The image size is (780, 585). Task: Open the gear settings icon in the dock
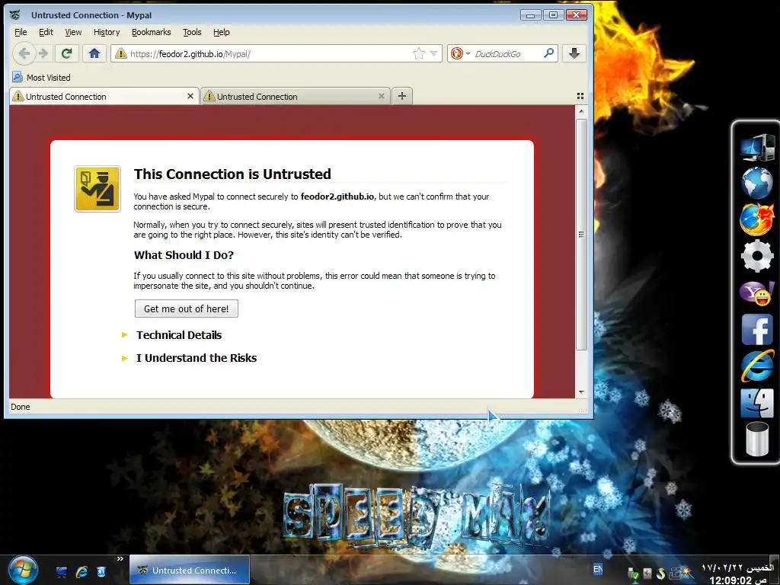point(757,256)
